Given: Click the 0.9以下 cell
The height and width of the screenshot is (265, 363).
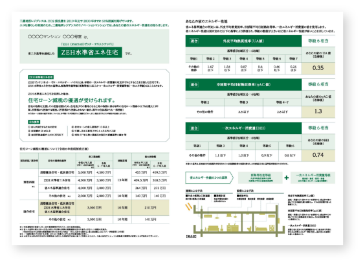Looking at the screenshot, I should click(x=267, y=156).
